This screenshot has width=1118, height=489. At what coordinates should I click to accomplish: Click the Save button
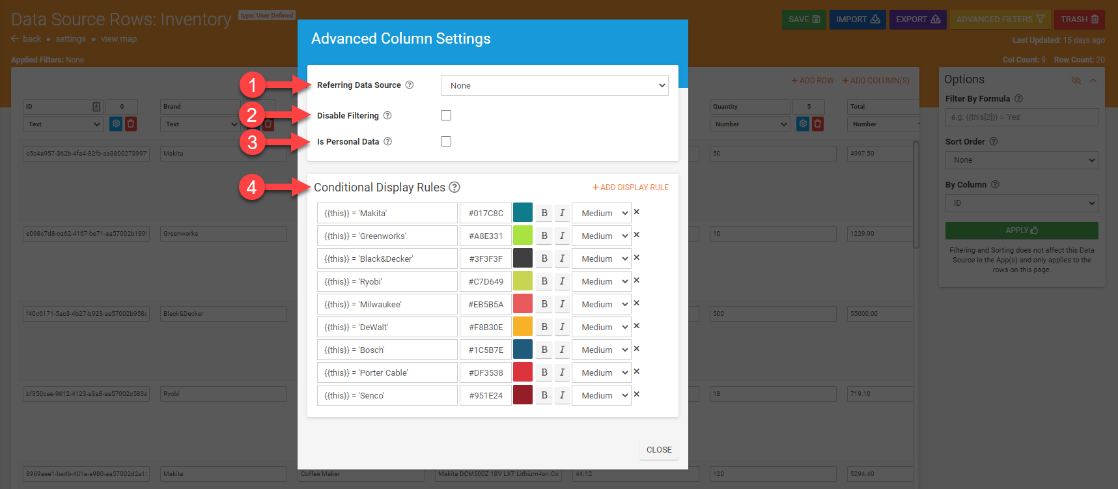coord(804,20)
